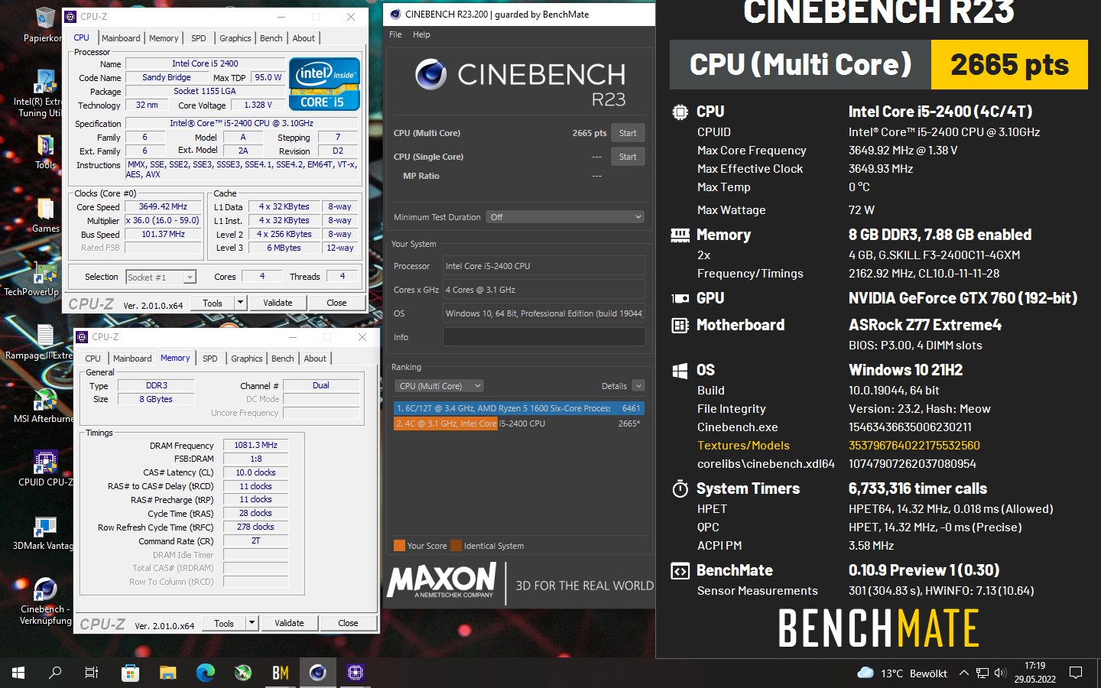Image resolution: width=1101 pixels, height=688 pixels.
Task: Click Validate in bottom CPU-Z window
Action: point(289,623)
